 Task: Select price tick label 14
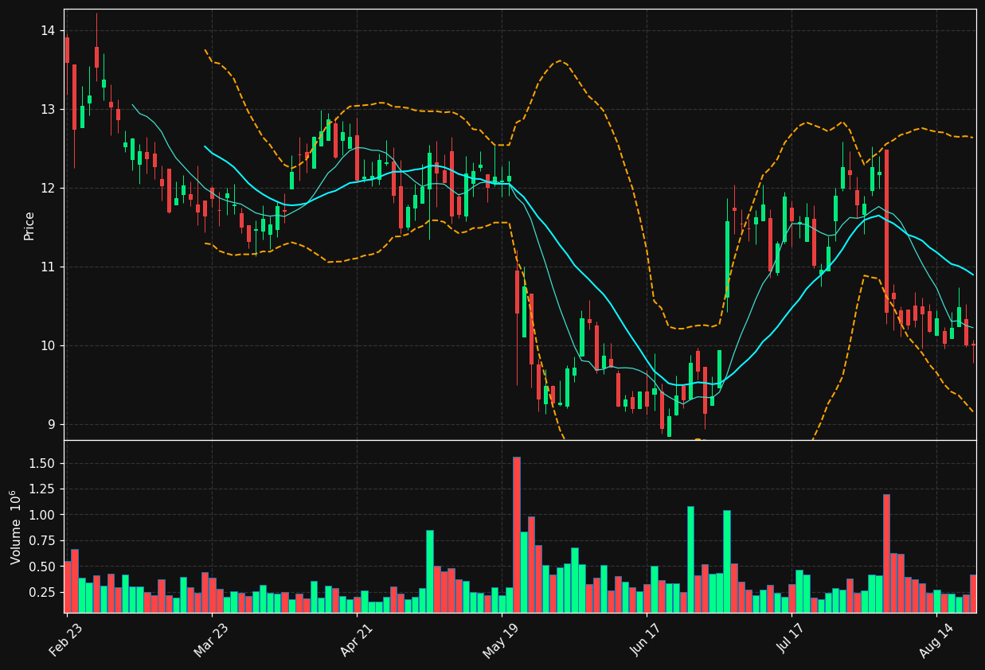coord(49,30)
